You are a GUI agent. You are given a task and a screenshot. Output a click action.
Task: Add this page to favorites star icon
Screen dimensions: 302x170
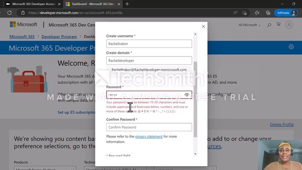tap(244, 13)
